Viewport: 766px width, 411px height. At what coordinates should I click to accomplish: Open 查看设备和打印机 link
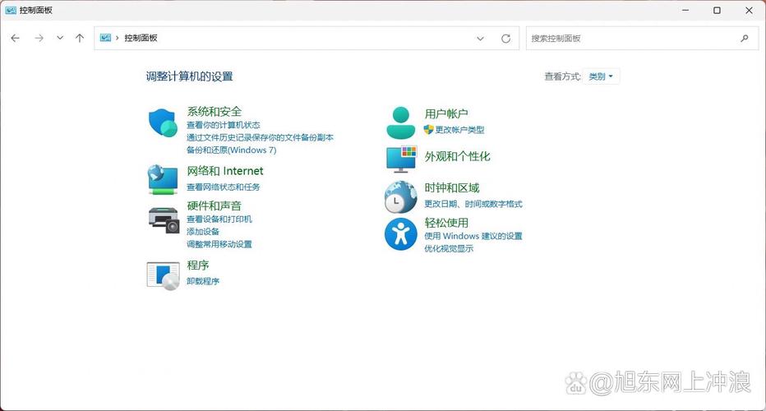pyautogui.click(x=219, y=219)
